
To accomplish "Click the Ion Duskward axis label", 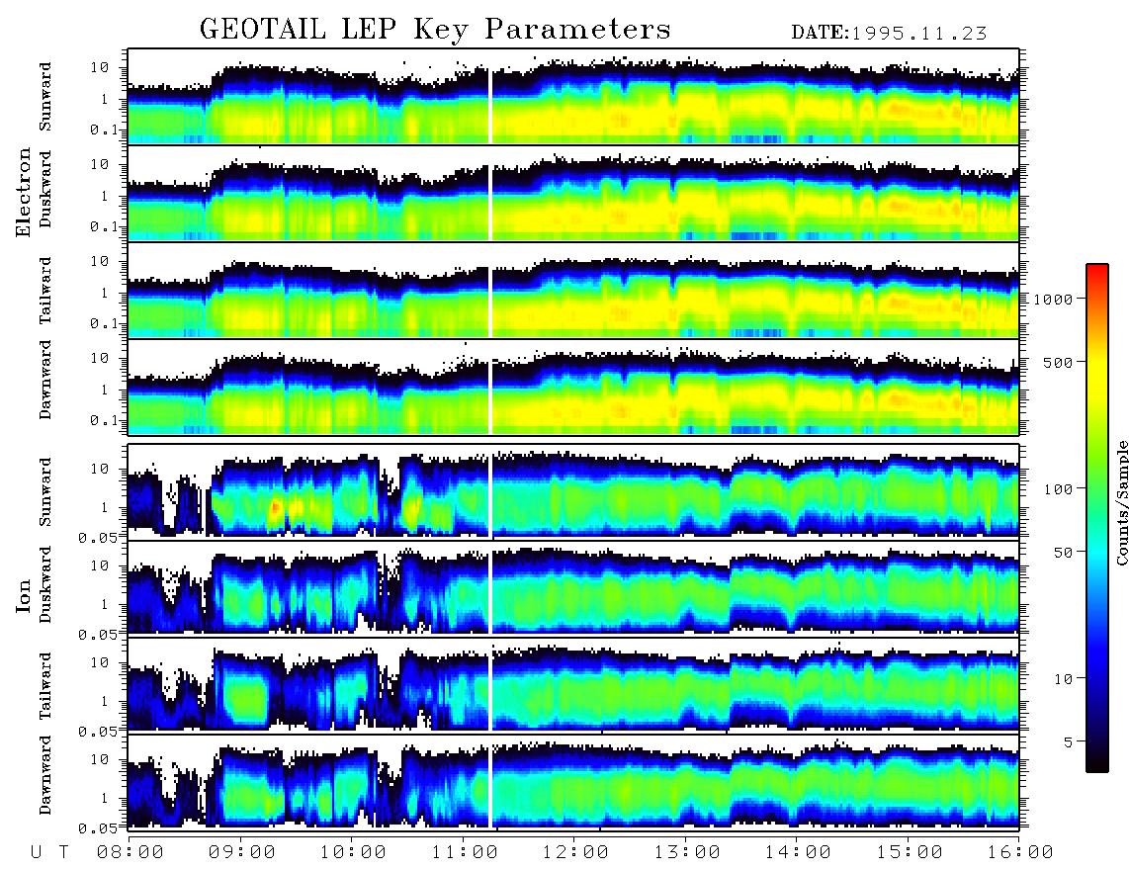I will click(45, 584).
